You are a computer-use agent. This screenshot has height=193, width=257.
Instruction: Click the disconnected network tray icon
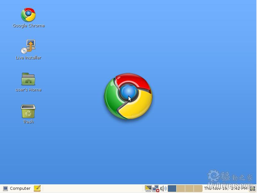coord(156,189)
